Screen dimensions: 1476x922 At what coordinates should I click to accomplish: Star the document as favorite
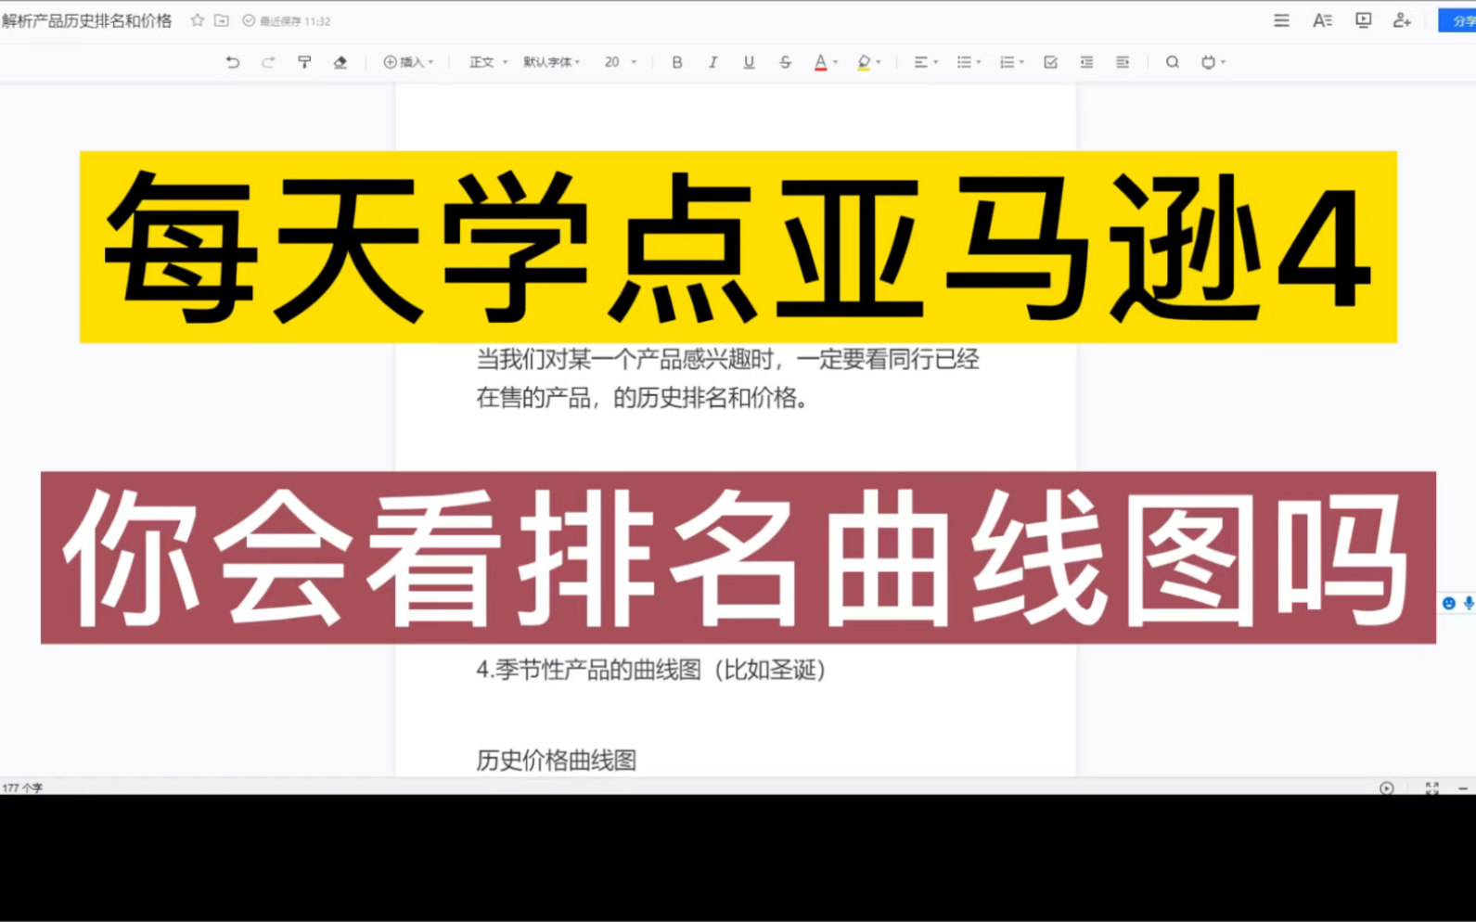pos(197,20)
